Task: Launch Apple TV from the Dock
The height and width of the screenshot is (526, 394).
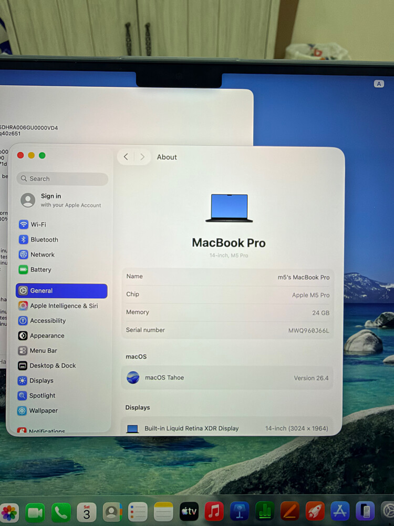Action: point(189,512)
